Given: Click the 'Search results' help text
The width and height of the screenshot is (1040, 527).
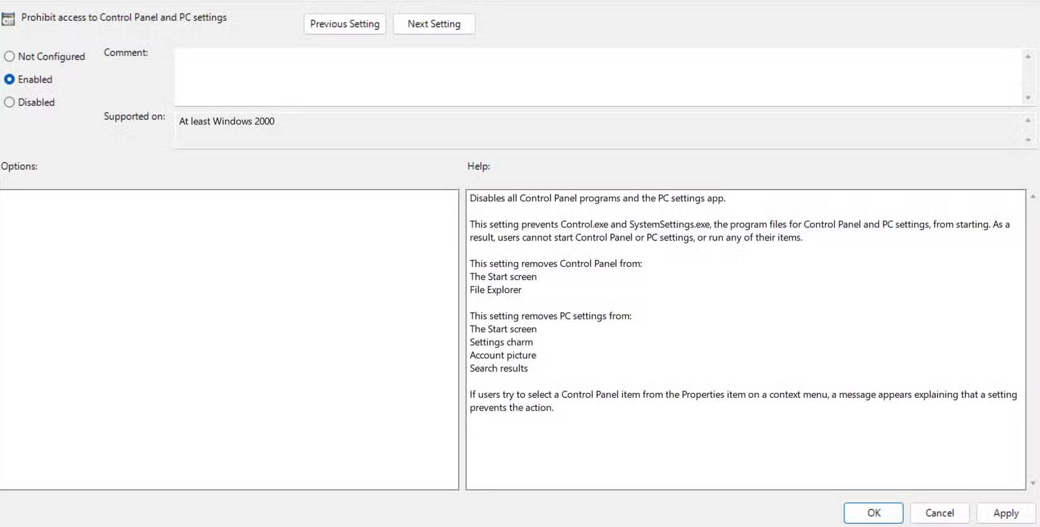Looking at the screenshot, I should click(x=499, y=369).
